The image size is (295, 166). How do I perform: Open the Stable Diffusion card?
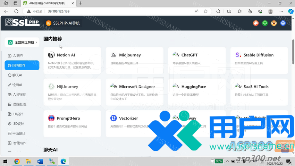click(x=259, y=60)
